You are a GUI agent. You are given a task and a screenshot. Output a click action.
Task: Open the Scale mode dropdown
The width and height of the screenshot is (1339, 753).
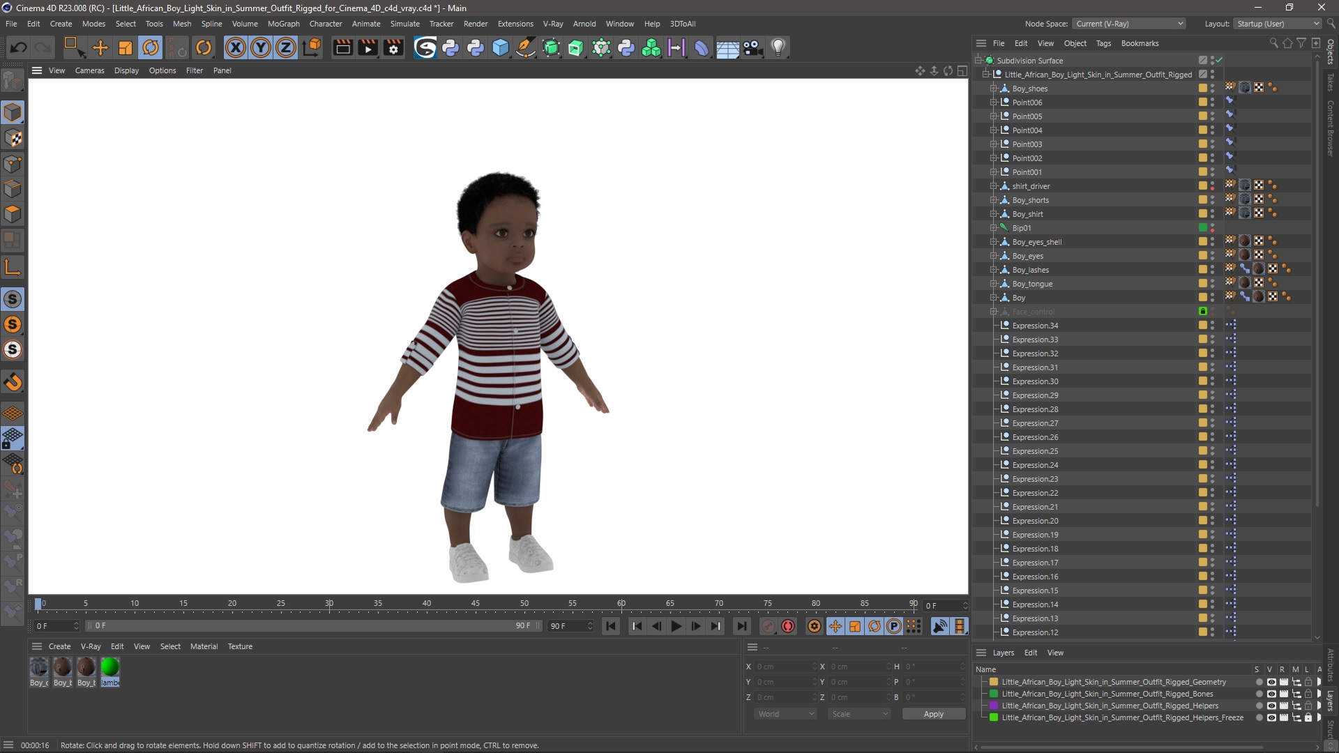859,714
